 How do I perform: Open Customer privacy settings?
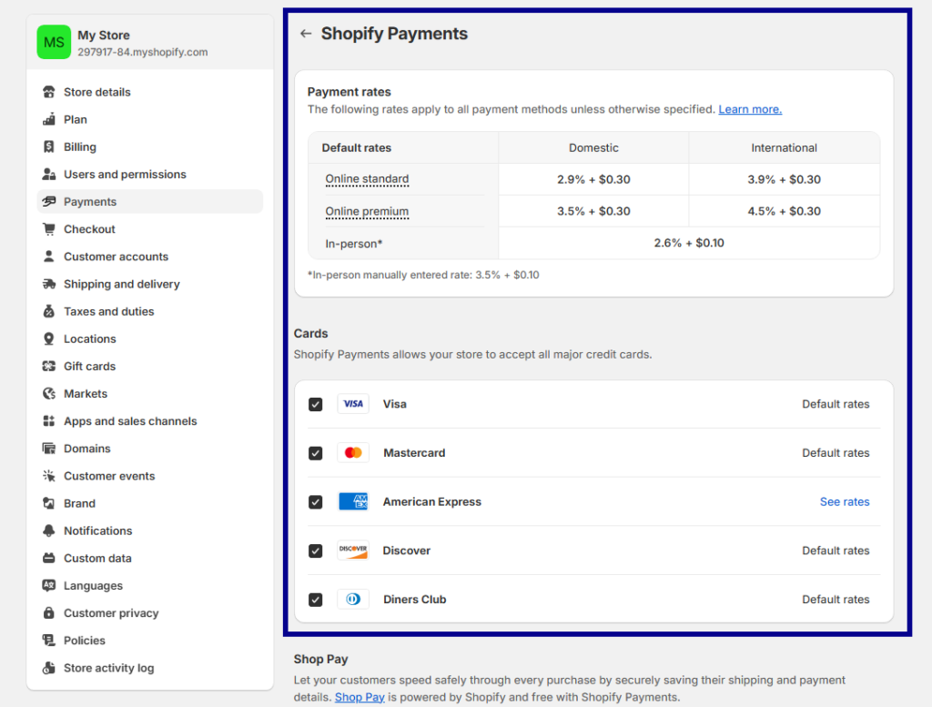click(x=150, y=612)
